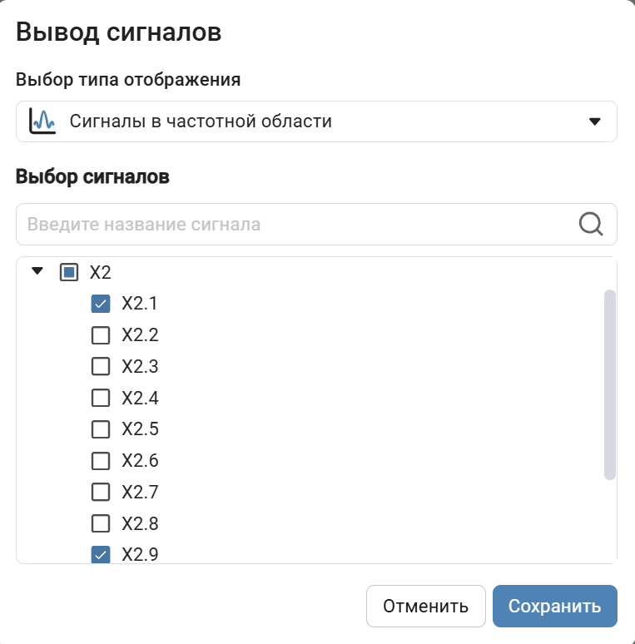
Task: Open the display type dropdown arrow
Action: (x=594, y=121)
